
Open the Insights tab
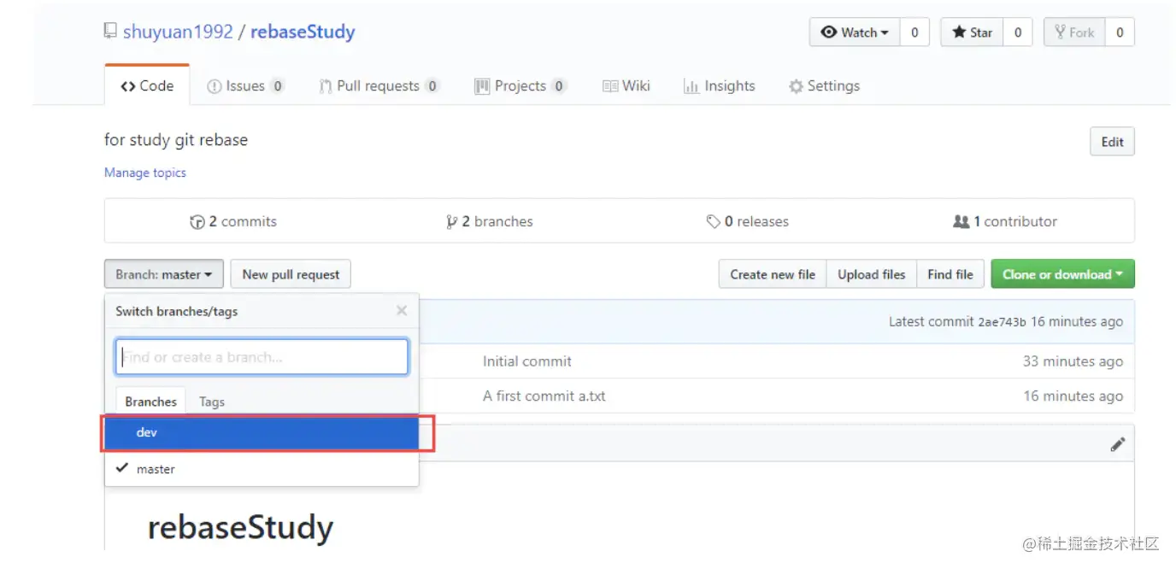[720, 85]
